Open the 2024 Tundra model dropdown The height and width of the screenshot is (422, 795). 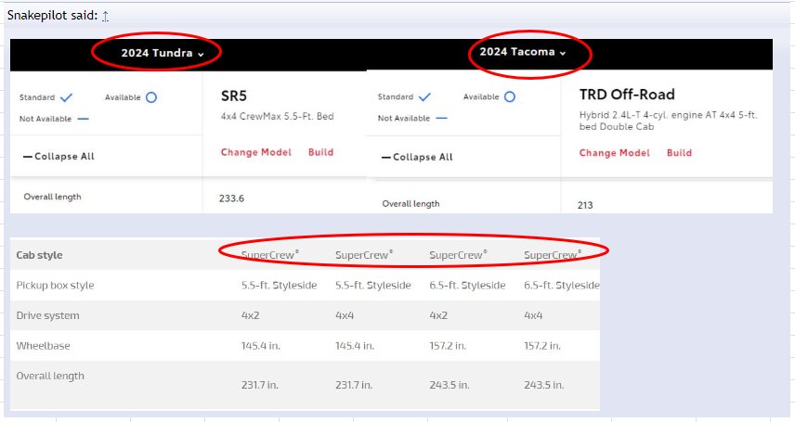[x=163, y=53]
